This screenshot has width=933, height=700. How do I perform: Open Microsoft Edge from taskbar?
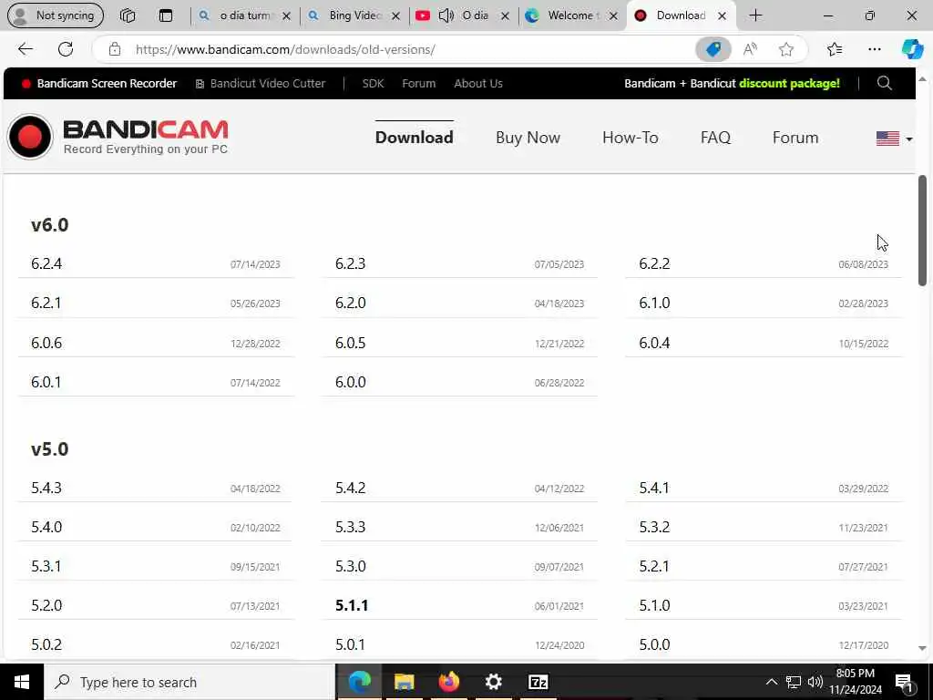359,682
